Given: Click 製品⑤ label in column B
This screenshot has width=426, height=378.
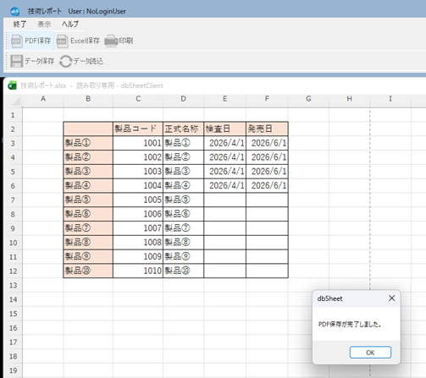Looking at the screenshot, I should tap(88, 200).
